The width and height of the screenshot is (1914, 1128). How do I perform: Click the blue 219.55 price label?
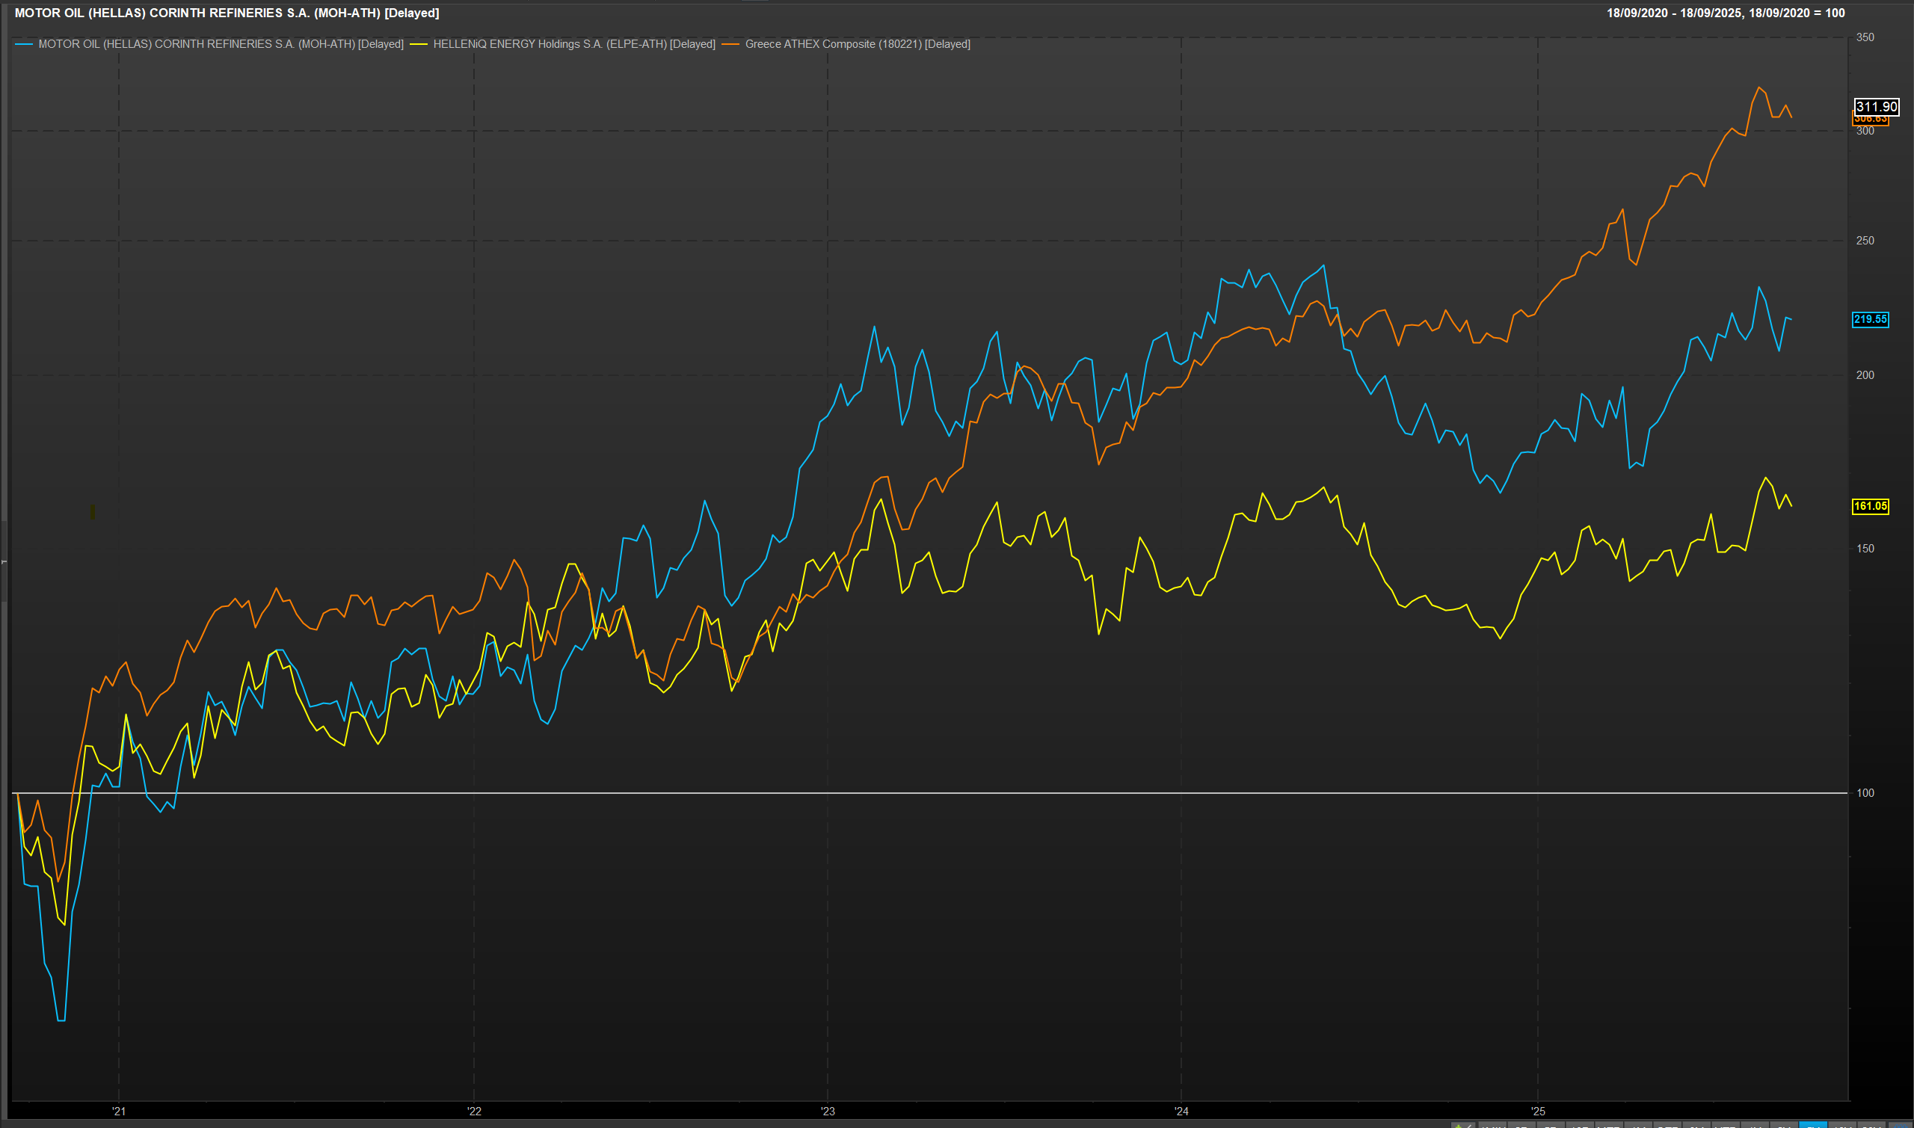point(1870,319)
